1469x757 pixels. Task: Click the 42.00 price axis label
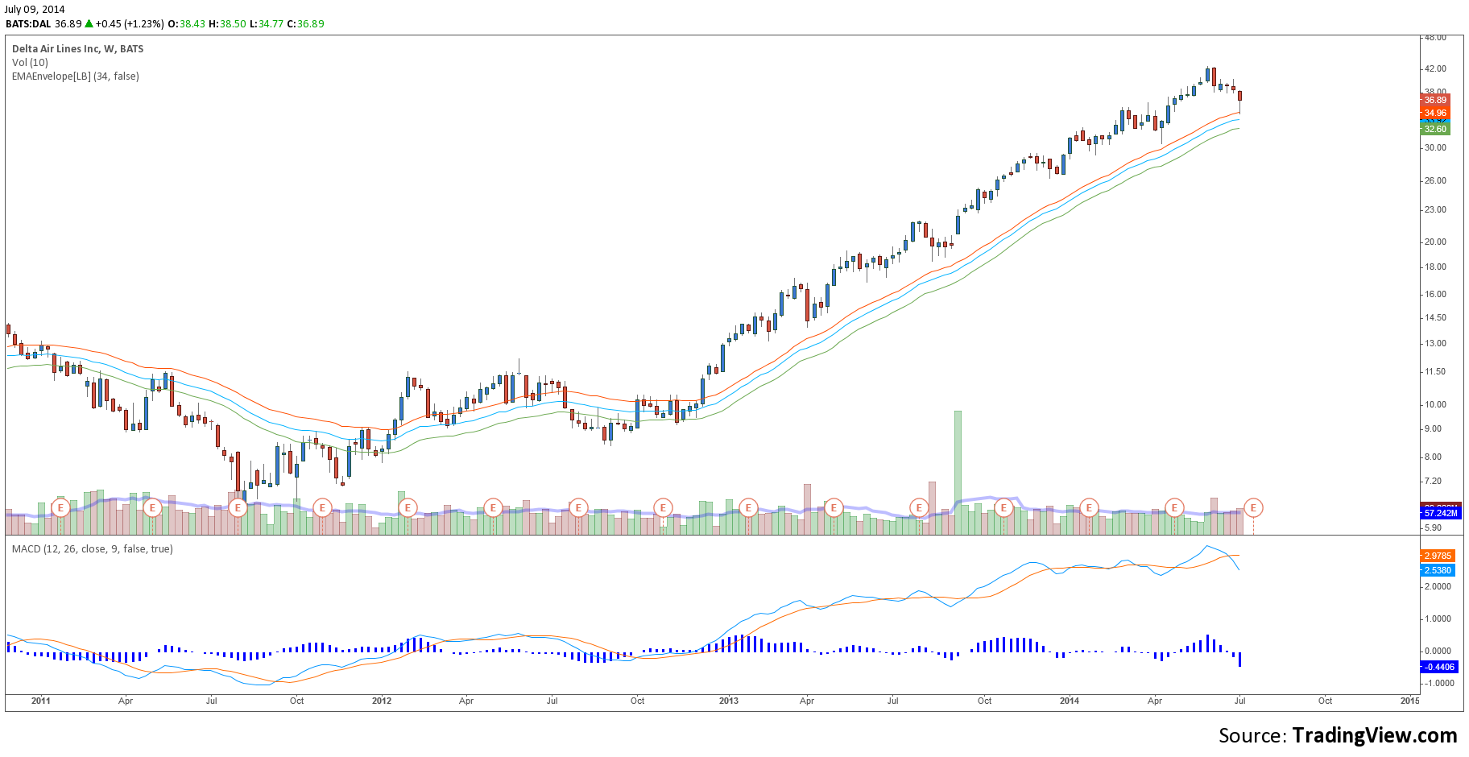pos(1435,69)
